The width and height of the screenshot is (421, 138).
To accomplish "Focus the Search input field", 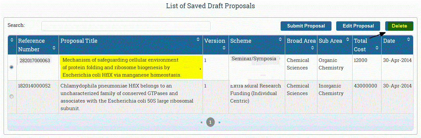I will coord(126,26).
